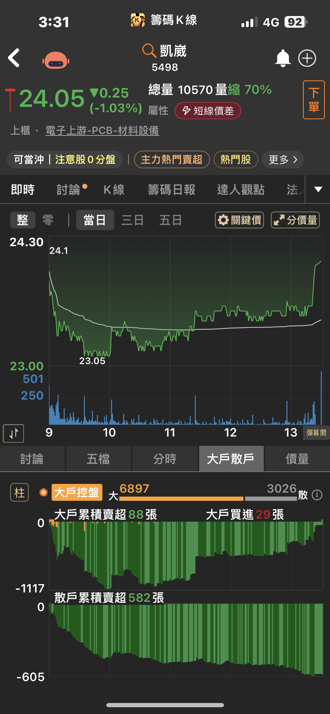
Task: Tap the gray 散戶 3026 ratio bar
Action: tap(271, 499)
